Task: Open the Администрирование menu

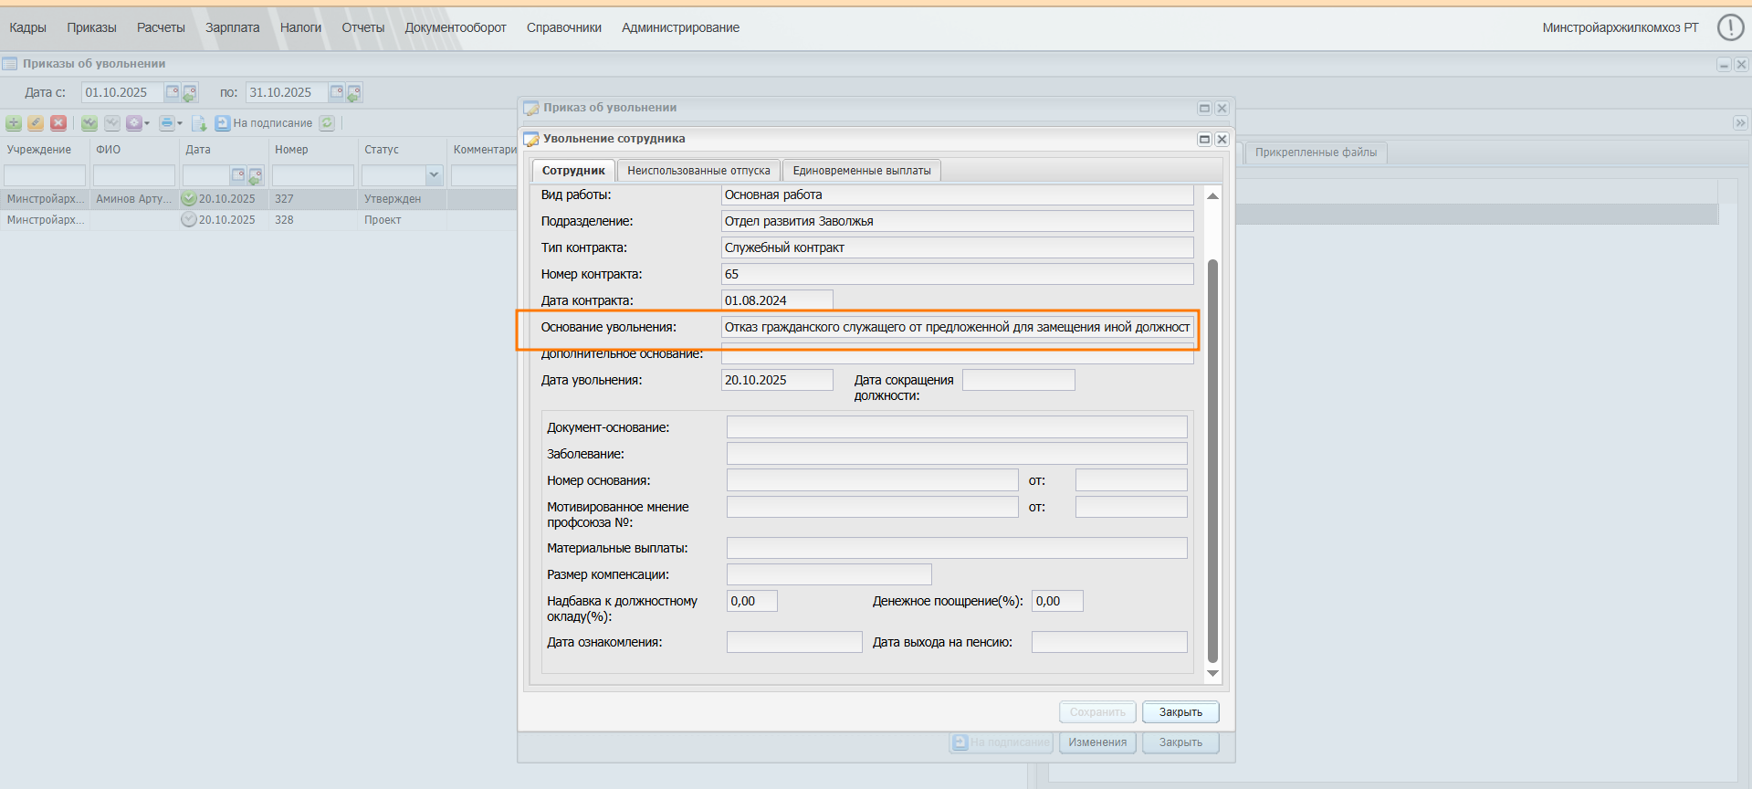Action: [680, 27]
